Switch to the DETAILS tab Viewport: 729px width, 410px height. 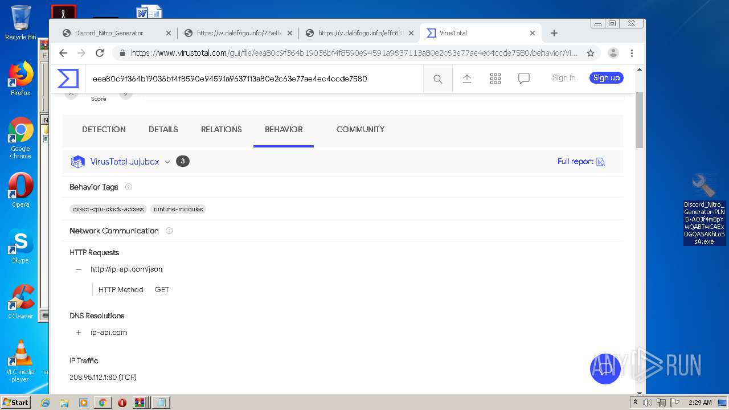pos(163,129)
